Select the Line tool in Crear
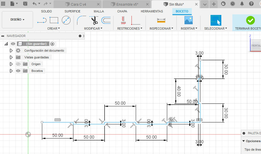Screen dimensions: 261x154 (42, 20)
